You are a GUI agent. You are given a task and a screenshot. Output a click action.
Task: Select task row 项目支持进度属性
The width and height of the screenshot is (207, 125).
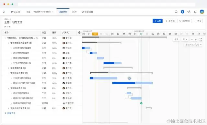(x=42, y=58)
